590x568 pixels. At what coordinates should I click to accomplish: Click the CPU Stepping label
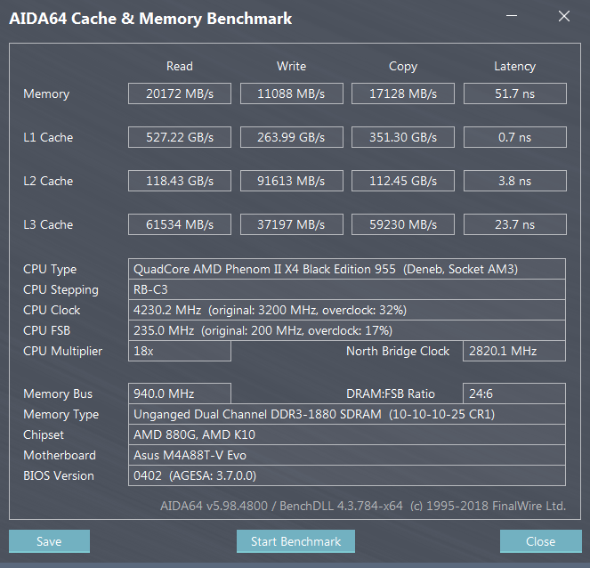coord(61,290)
